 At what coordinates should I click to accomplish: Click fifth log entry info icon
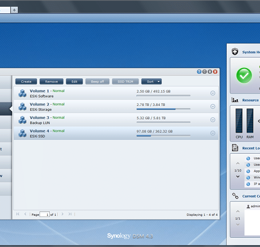click(x=248, y=184)
